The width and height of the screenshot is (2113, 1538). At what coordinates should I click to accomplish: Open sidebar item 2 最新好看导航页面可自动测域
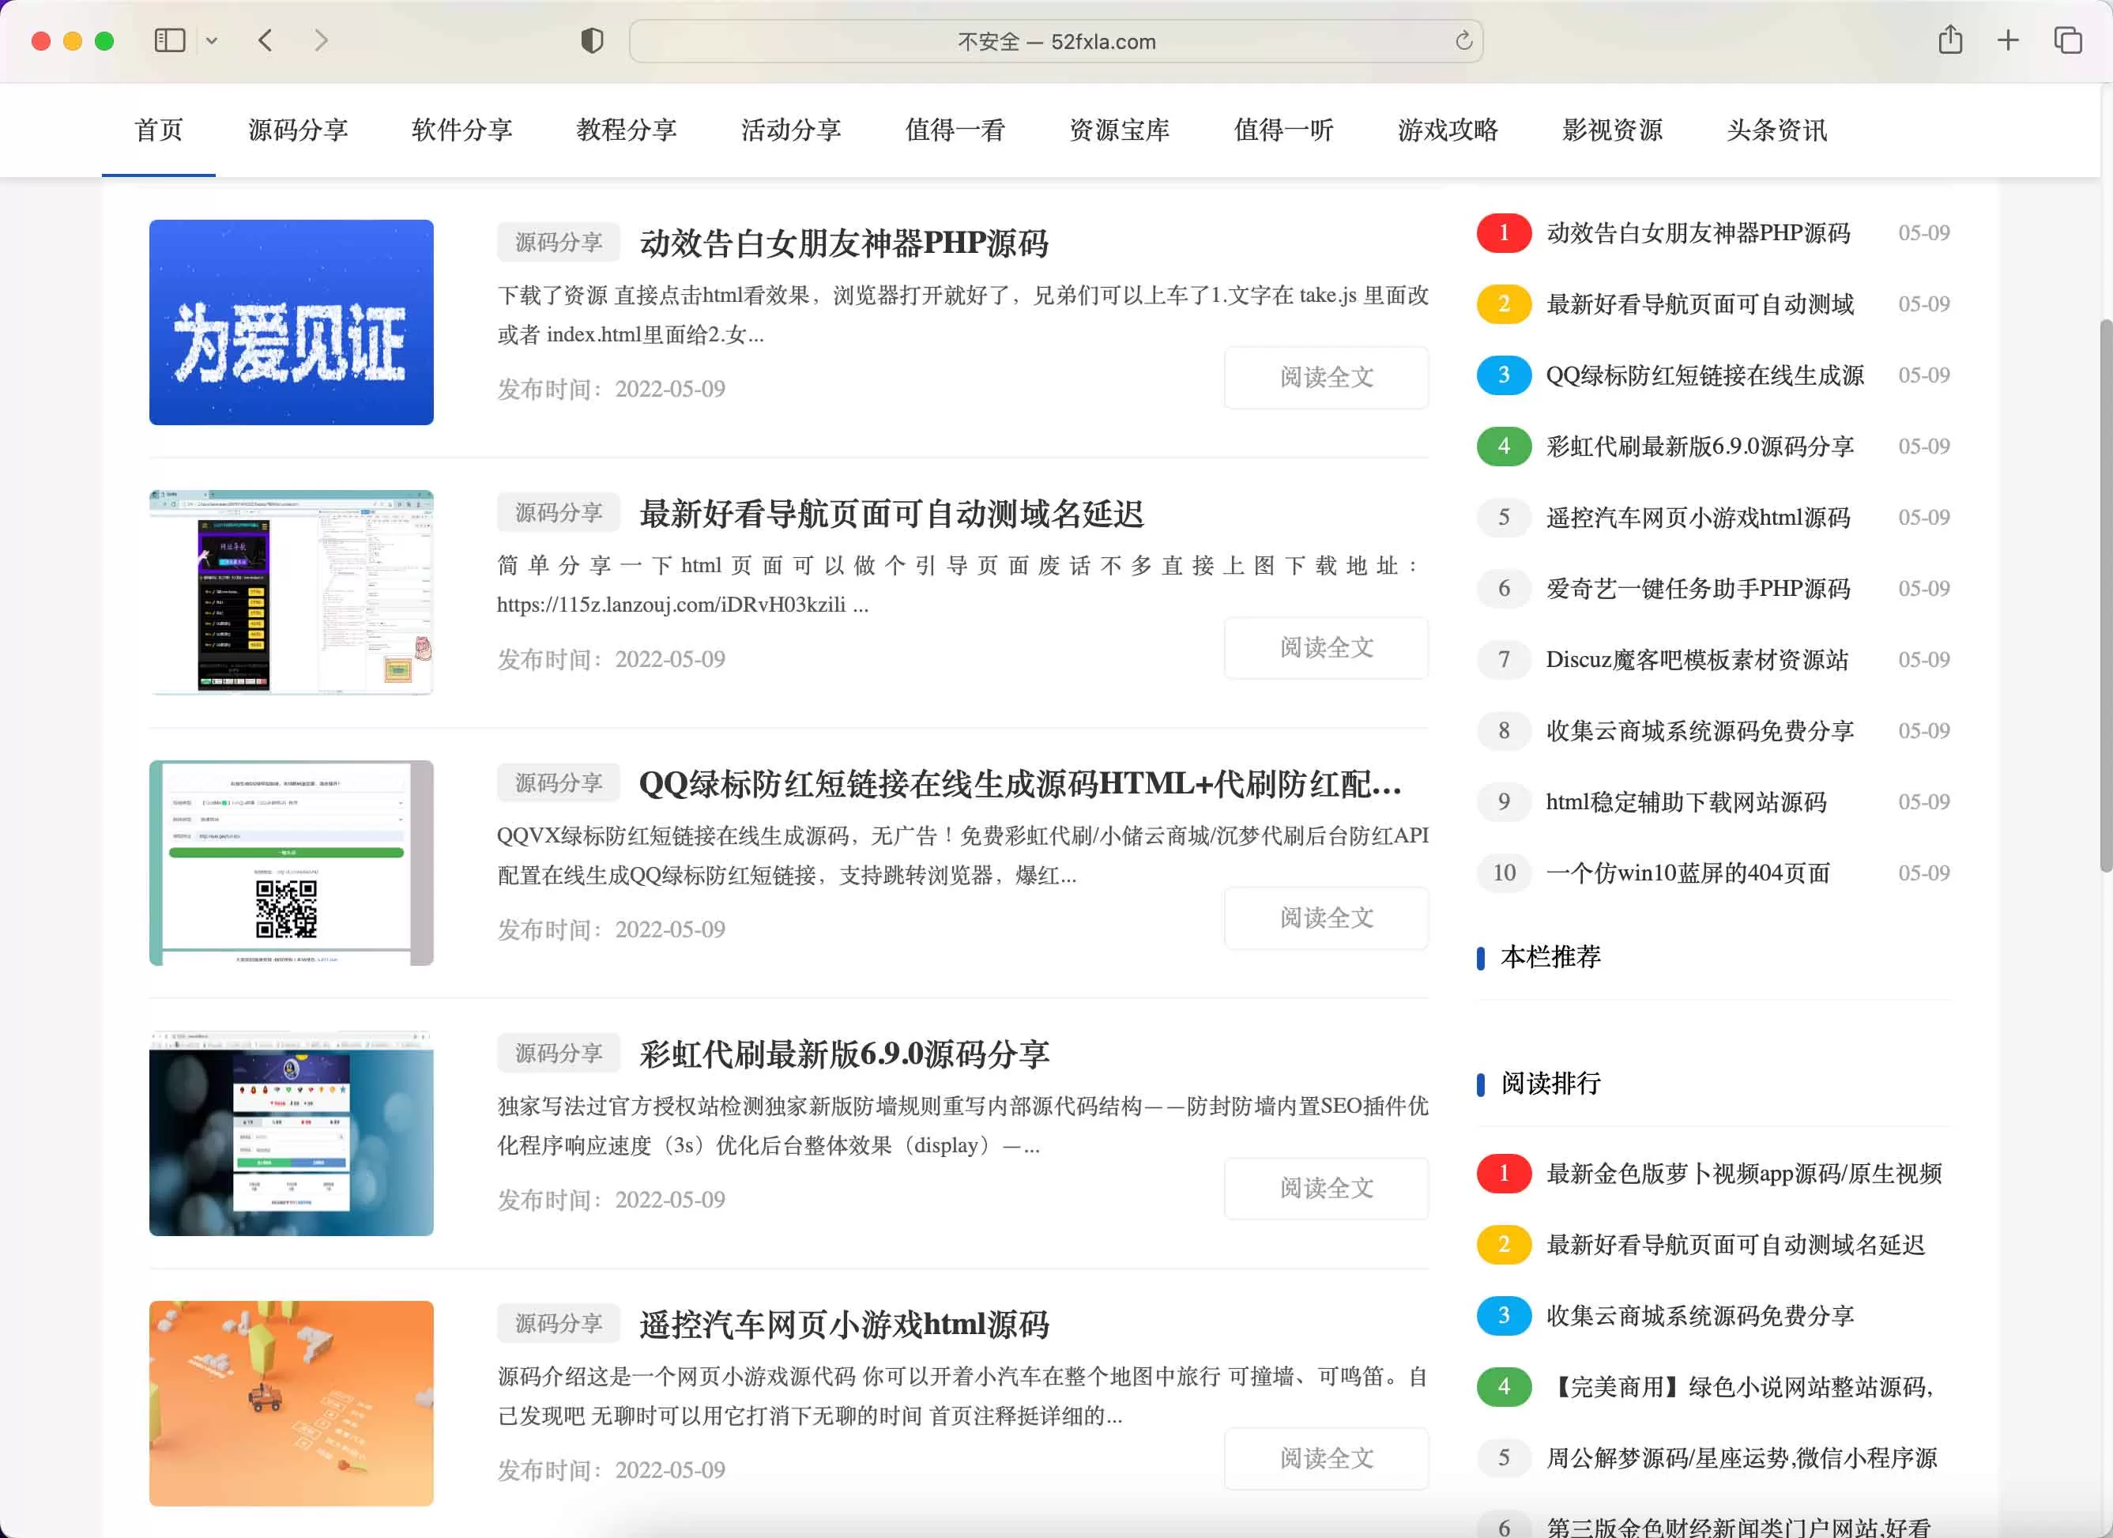pyautogui.click(x=1700, y=303)
